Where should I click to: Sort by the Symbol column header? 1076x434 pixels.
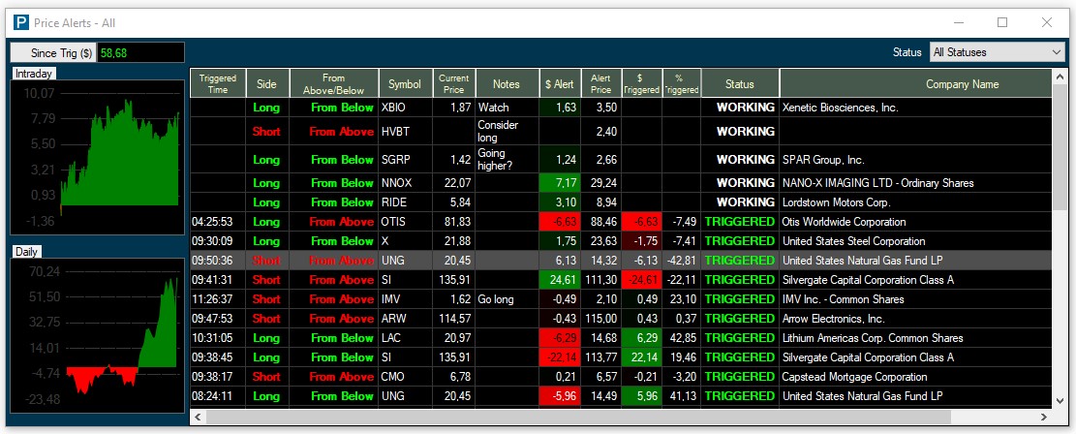coord(405,84)
